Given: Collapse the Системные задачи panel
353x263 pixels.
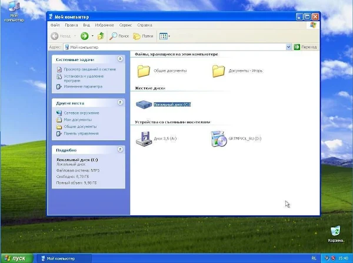Looking at the screenshot, I should [x=120, y=59].
